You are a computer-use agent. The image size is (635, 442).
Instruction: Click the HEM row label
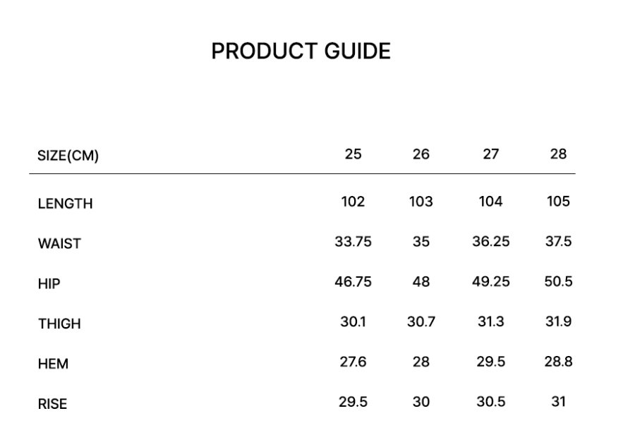coord(53,364)
